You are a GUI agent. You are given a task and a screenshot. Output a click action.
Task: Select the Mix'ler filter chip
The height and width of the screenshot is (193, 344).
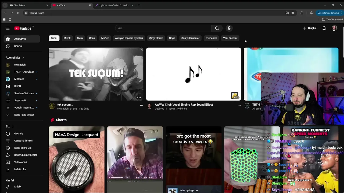pyautogui.click(x=105, y=38)
